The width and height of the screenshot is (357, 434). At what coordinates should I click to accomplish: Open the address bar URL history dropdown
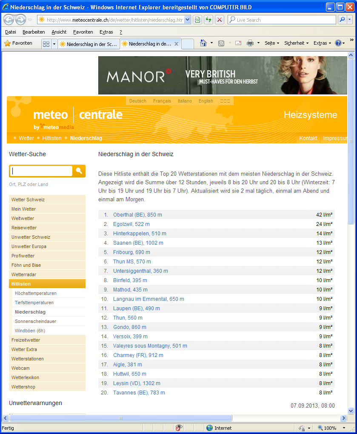coord(187,20)
